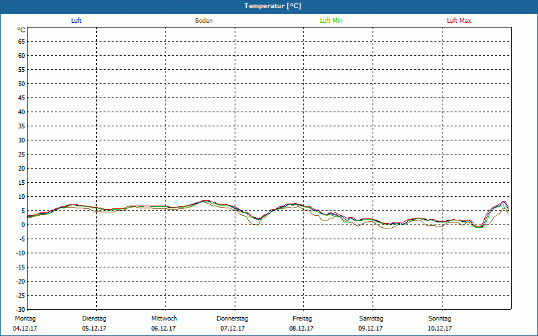Select the 'Luft Min' legend label

331,21
